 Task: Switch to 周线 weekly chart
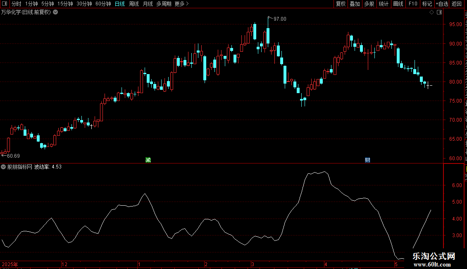(134, 4)
